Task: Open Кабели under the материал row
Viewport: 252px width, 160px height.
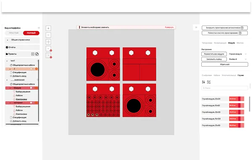Action: pyautogui.click(x=19, y=110)
